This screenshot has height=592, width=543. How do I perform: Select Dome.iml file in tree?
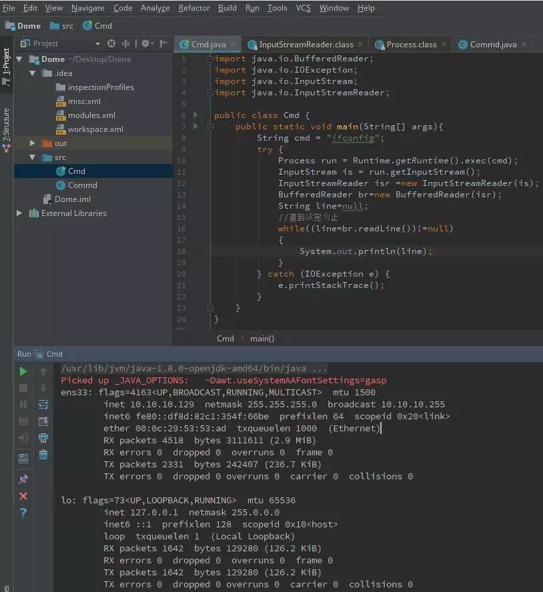72,199
